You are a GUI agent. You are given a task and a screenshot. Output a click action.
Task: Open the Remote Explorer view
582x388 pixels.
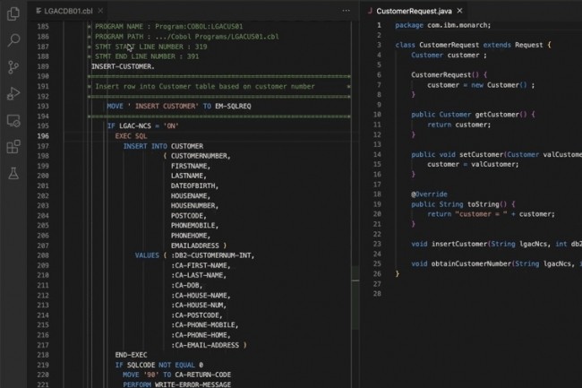tap(13, 120)
